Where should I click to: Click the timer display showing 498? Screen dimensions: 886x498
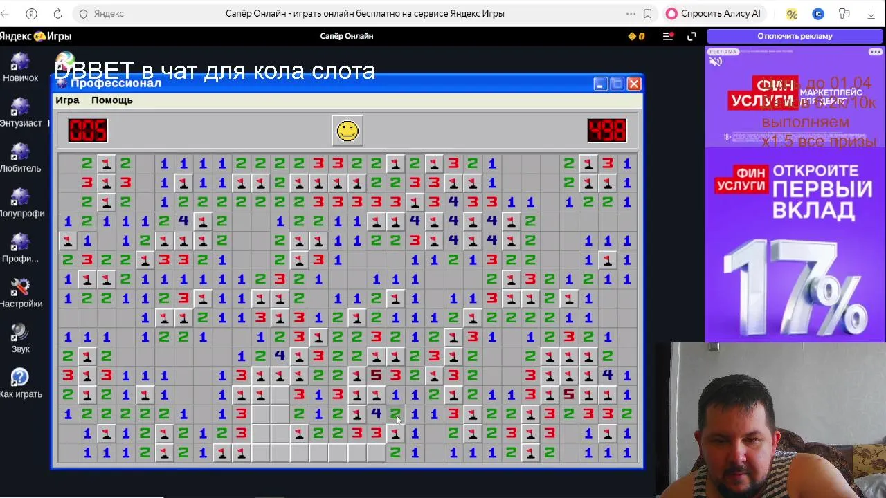coord(607,130)
